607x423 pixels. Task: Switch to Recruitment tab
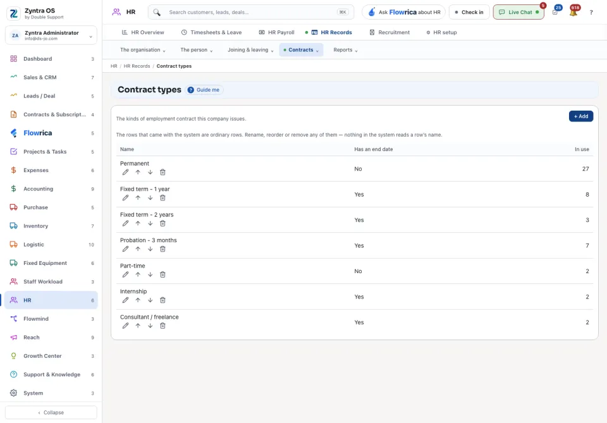coord(389,32)
